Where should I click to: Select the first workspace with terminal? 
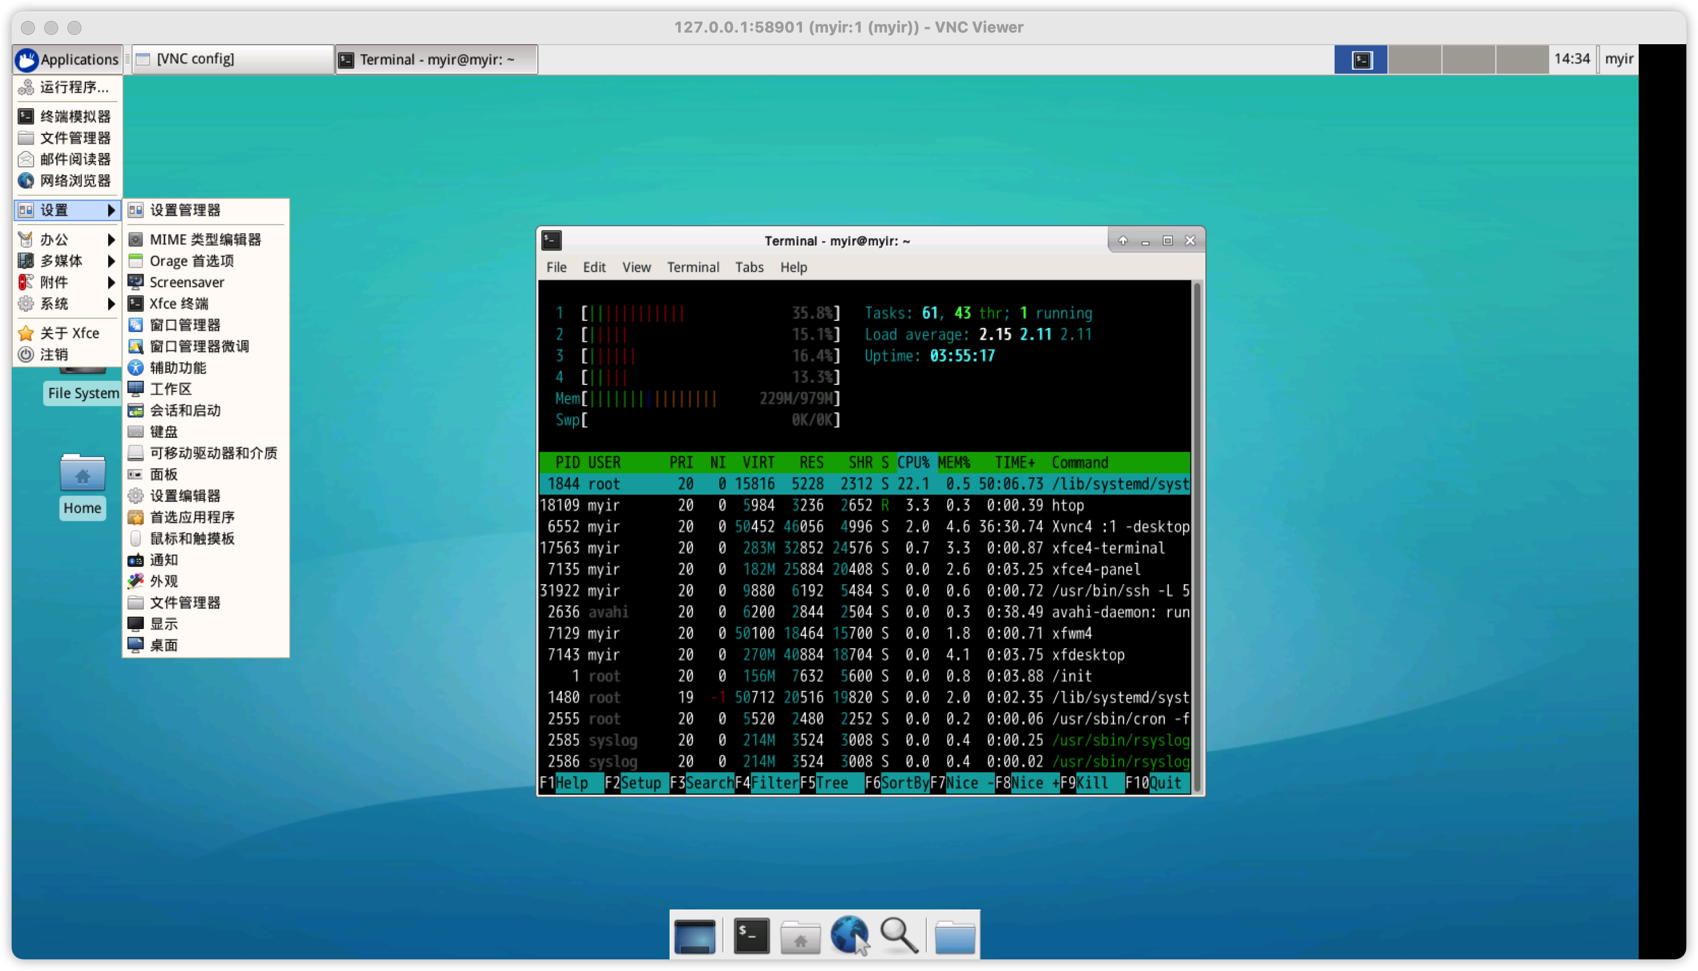tap(1361, 59)
